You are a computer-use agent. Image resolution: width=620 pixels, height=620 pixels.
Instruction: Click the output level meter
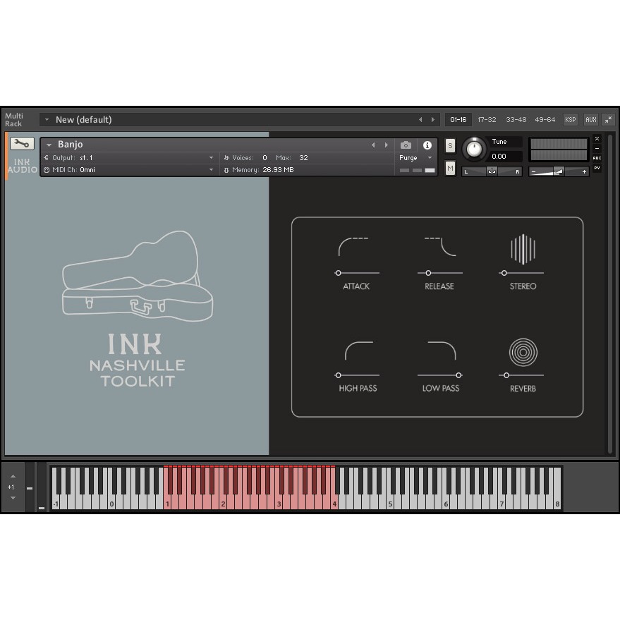pos(559,150)
